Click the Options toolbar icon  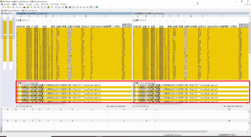click(x=91, y=7)
